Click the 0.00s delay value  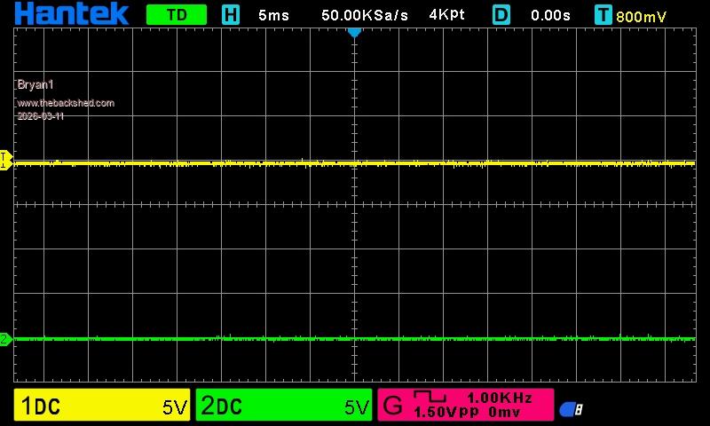pos(549,15)
